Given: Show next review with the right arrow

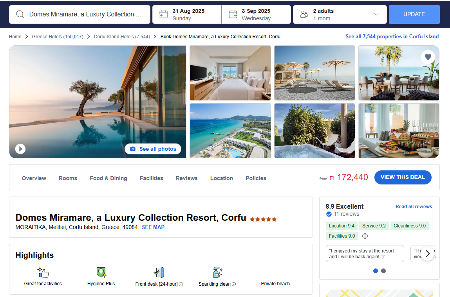Looking at the screenshot, I should (428, 254).
